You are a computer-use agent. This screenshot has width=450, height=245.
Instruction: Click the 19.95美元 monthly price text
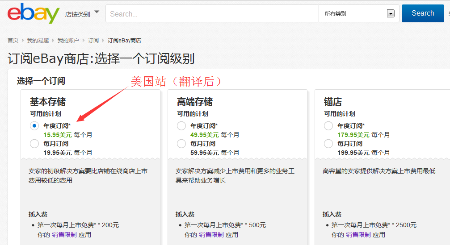pyautogui.click(x=58, y=153)
